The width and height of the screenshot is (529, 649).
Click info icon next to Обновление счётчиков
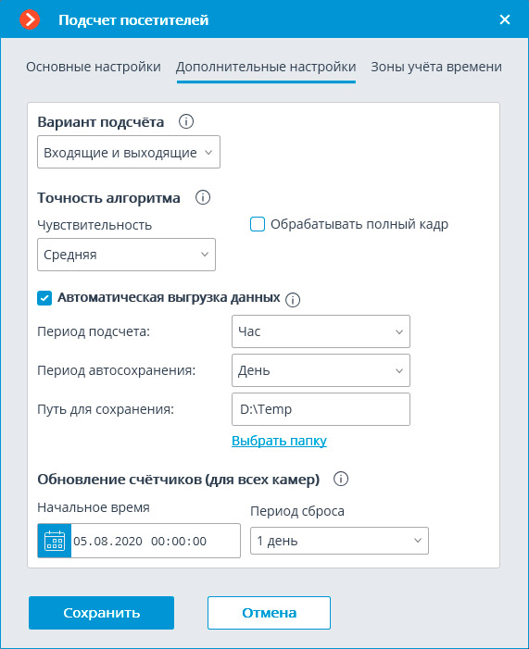(x=341, y=479)
